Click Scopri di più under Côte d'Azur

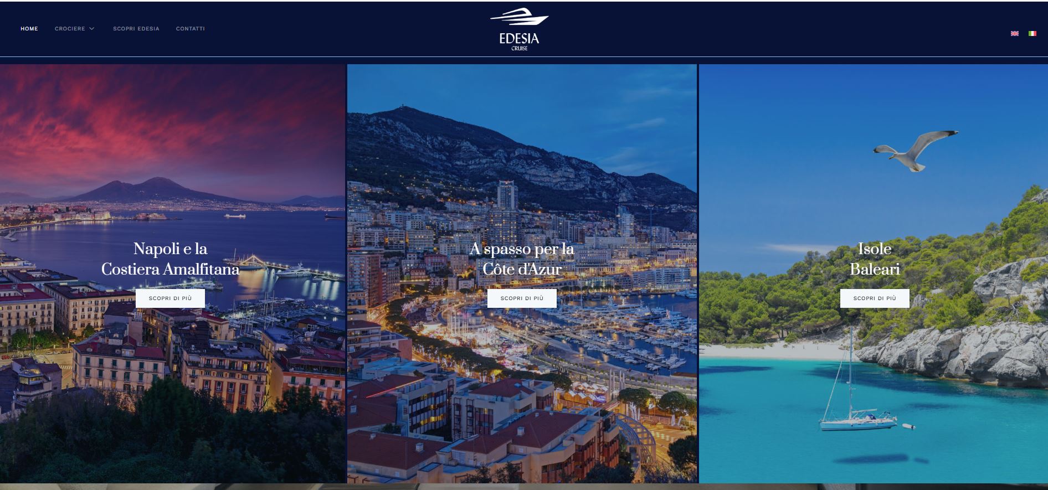(x=522, y=298)
